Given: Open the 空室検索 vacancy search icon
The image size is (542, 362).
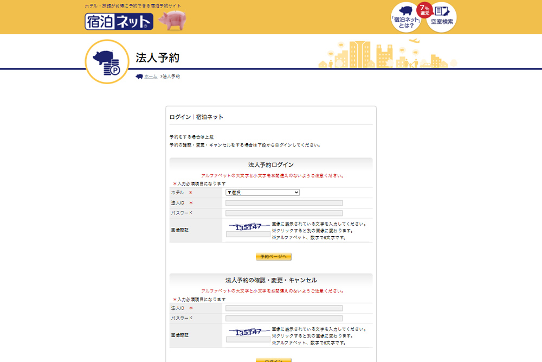Looking at the screenshot, I should [x=442, y=17].
